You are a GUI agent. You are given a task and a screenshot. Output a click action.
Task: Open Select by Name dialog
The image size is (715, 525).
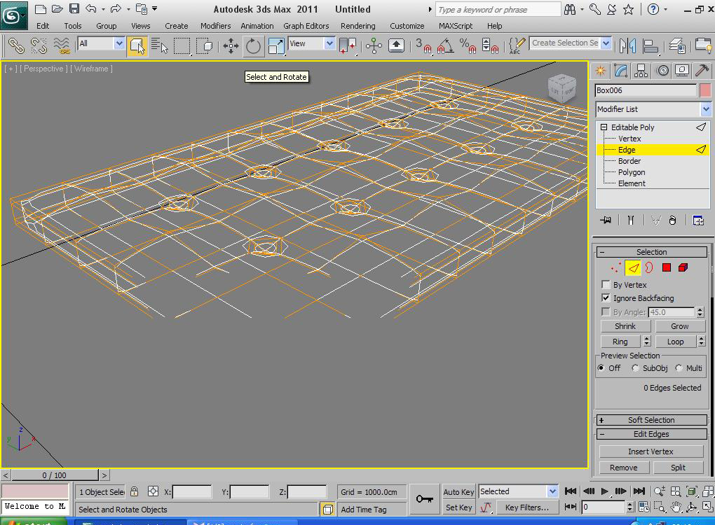[160, 45]
